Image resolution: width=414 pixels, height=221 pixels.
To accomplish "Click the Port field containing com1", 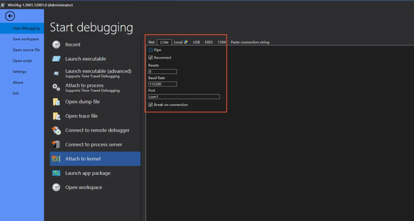I will click(184, 97).
